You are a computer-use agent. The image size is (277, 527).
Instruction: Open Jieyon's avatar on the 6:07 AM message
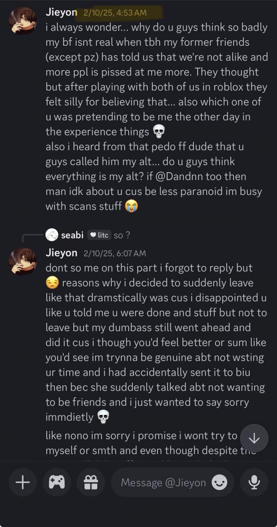23,261
